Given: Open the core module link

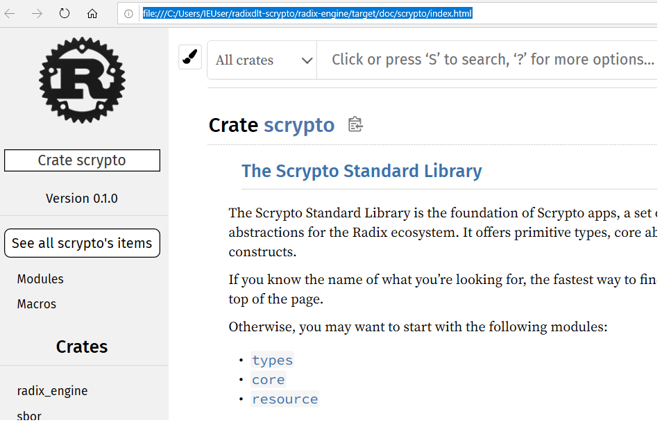Looking at the screenshot, I should [269, 380].
